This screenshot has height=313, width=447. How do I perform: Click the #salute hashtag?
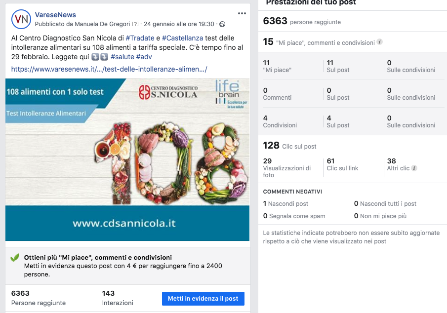coord(122,57)
